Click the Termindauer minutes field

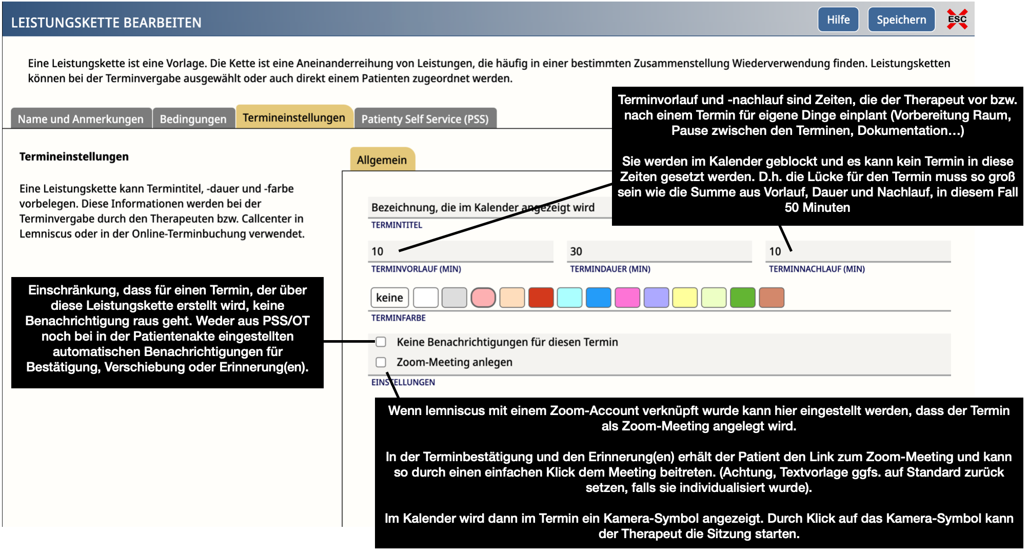coord(659,251)
